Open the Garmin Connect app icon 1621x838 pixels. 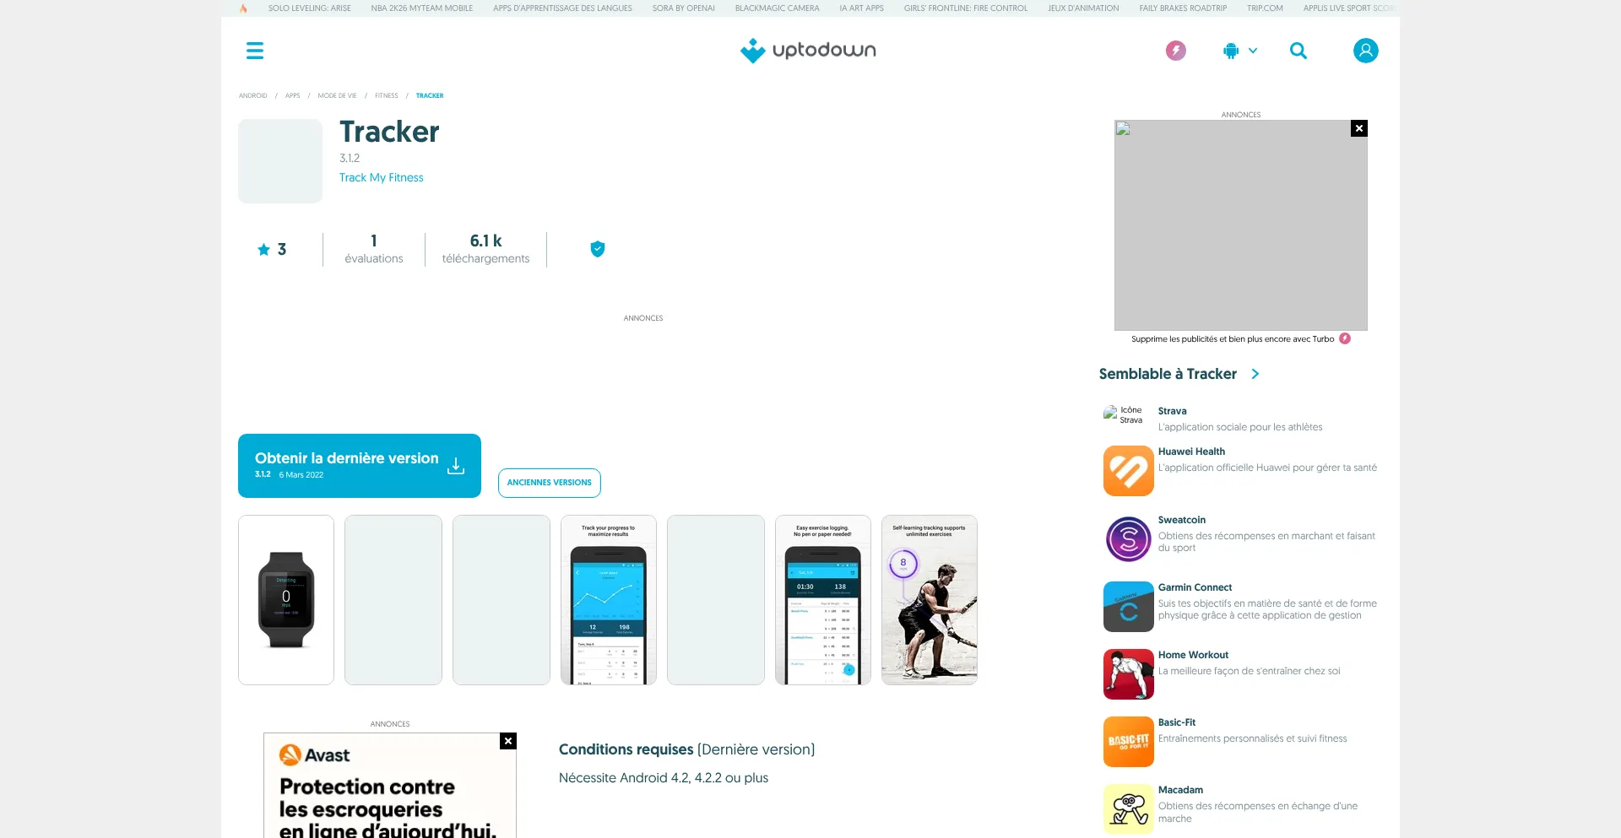click(x=1128, y=606)
